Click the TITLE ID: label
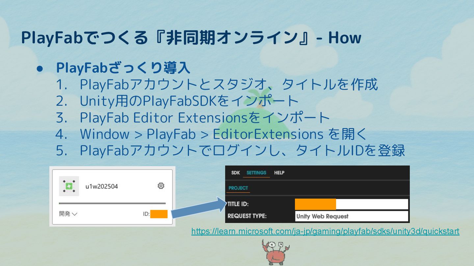The image size is (474, 266). (x=238, y=204)
